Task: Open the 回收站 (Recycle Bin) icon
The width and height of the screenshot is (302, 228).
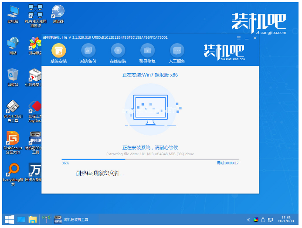Action: pos(13,74)
